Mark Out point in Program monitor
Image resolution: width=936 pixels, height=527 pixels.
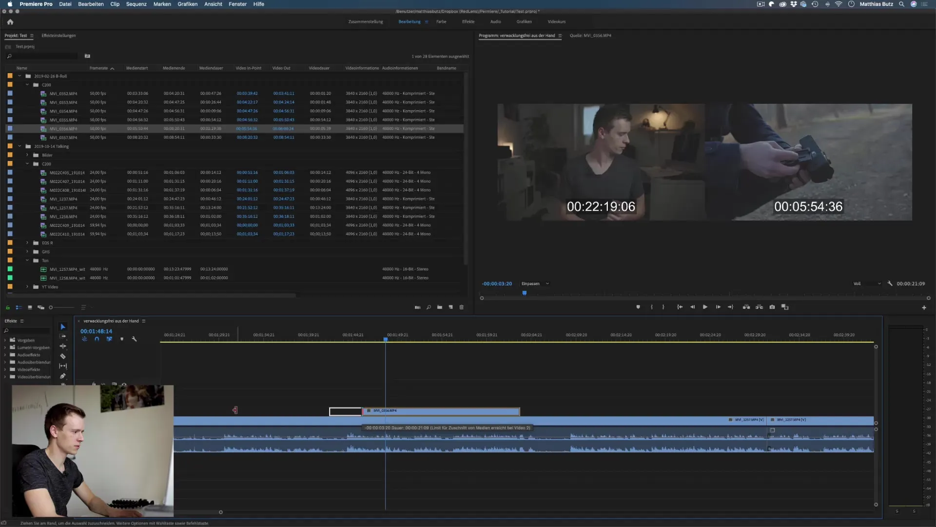click(x=663, y=307)
